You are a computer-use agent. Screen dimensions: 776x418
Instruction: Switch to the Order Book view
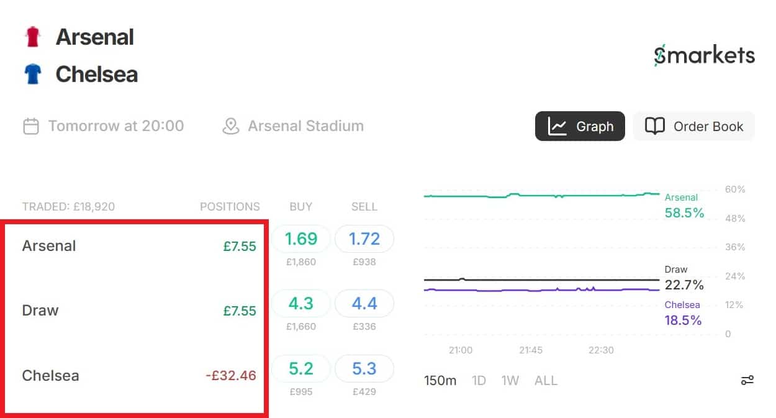pos(693,127)
